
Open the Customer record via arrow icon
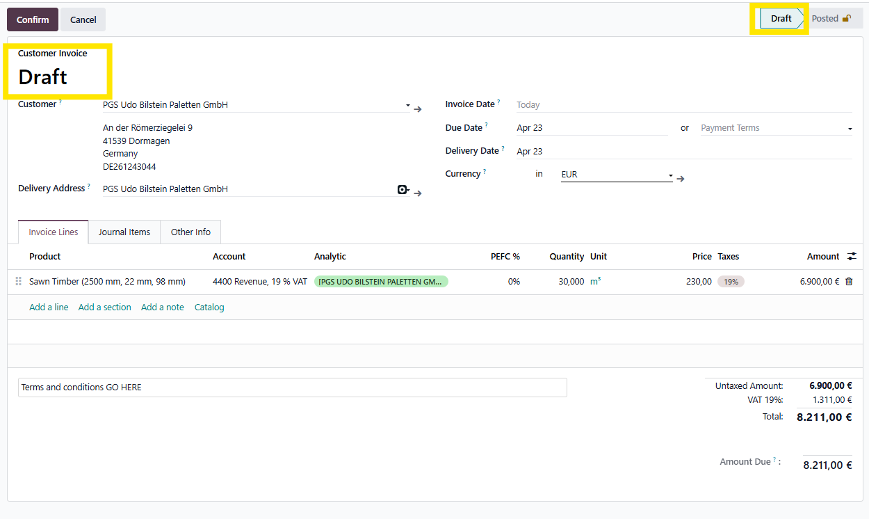418,109
